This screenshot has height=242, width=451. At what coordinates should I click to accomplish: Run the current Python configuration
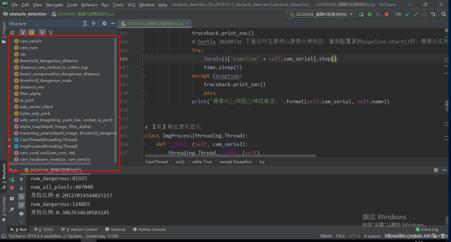pyautogui.click(x=361, y=14)
